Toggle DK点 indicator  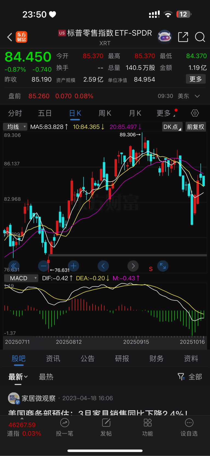click(x=172, y=127)
